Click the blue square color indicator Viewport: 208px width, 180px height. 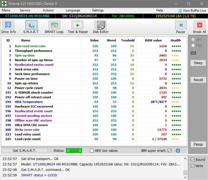pyautogui.click(x=178, y=151)
